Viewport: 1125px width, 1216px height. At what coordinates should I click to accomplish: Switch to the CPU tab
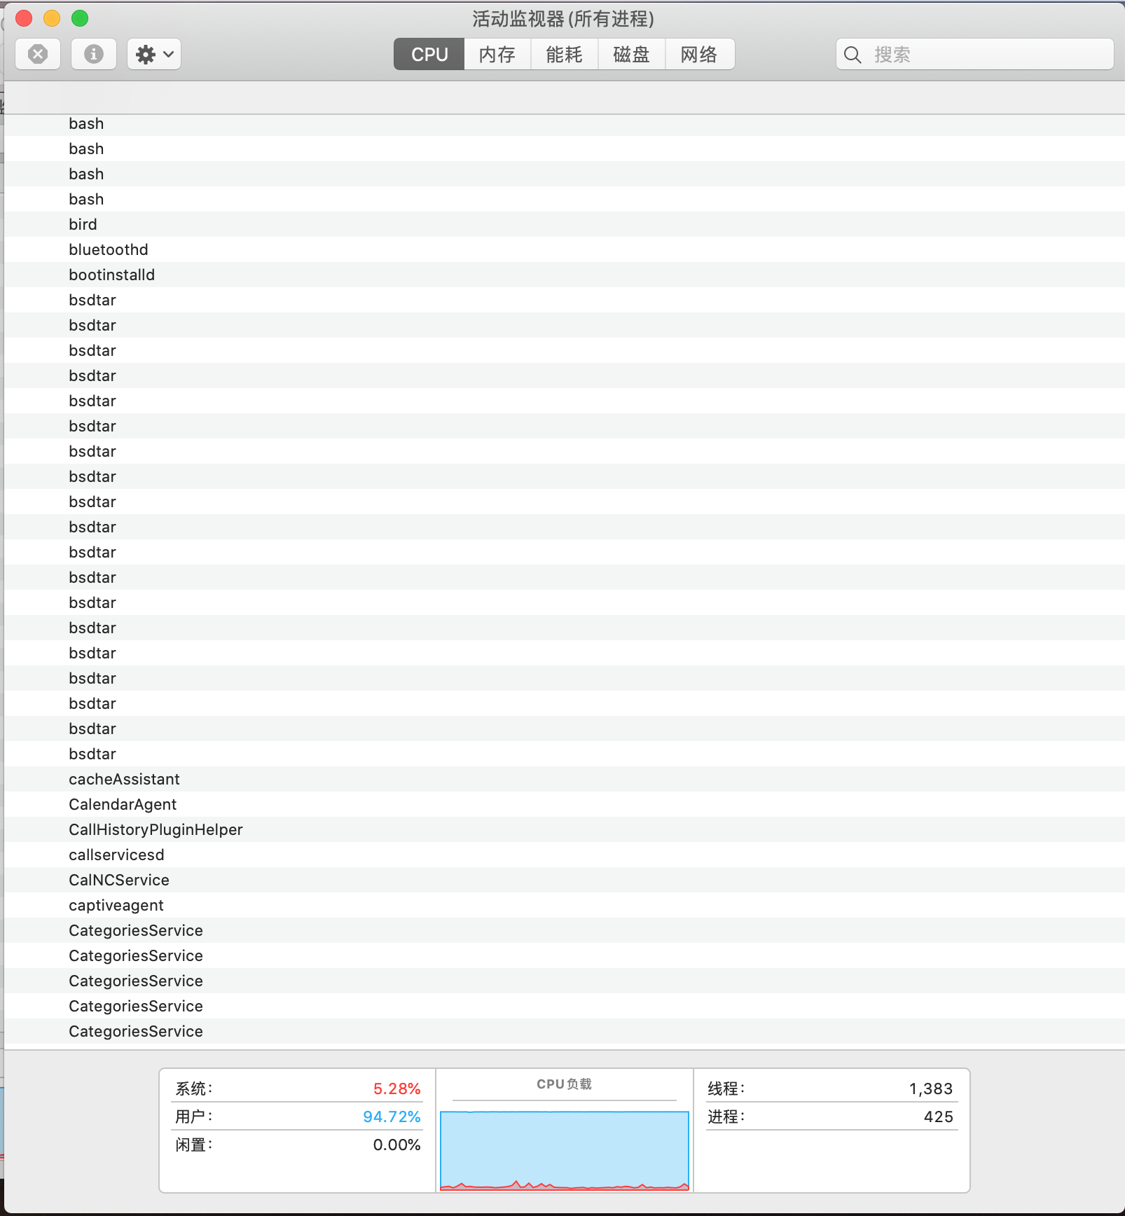point(429,54)
